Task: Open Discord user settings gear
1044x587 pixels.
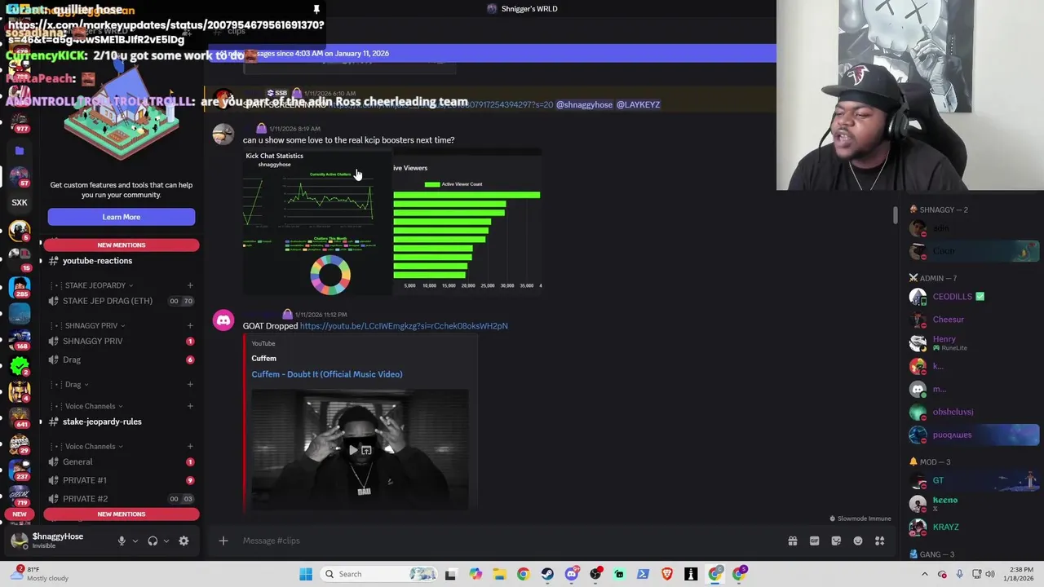Action: [x=184, y=541]
